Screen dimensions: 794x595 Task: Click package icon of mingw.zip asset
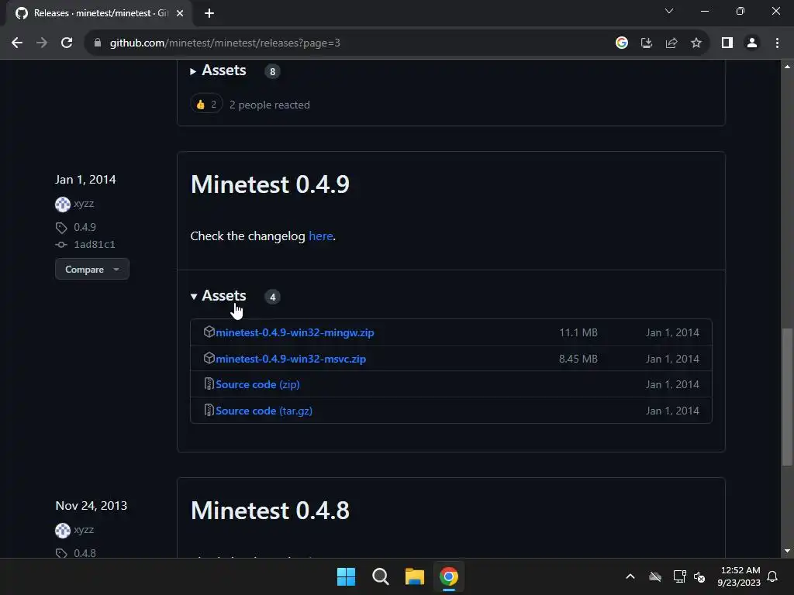(209, 332)
